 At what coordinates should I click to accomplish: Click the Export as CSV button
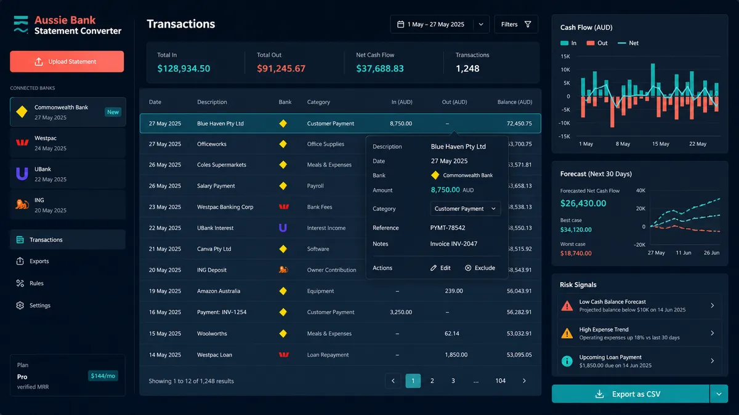pos(629,394)
